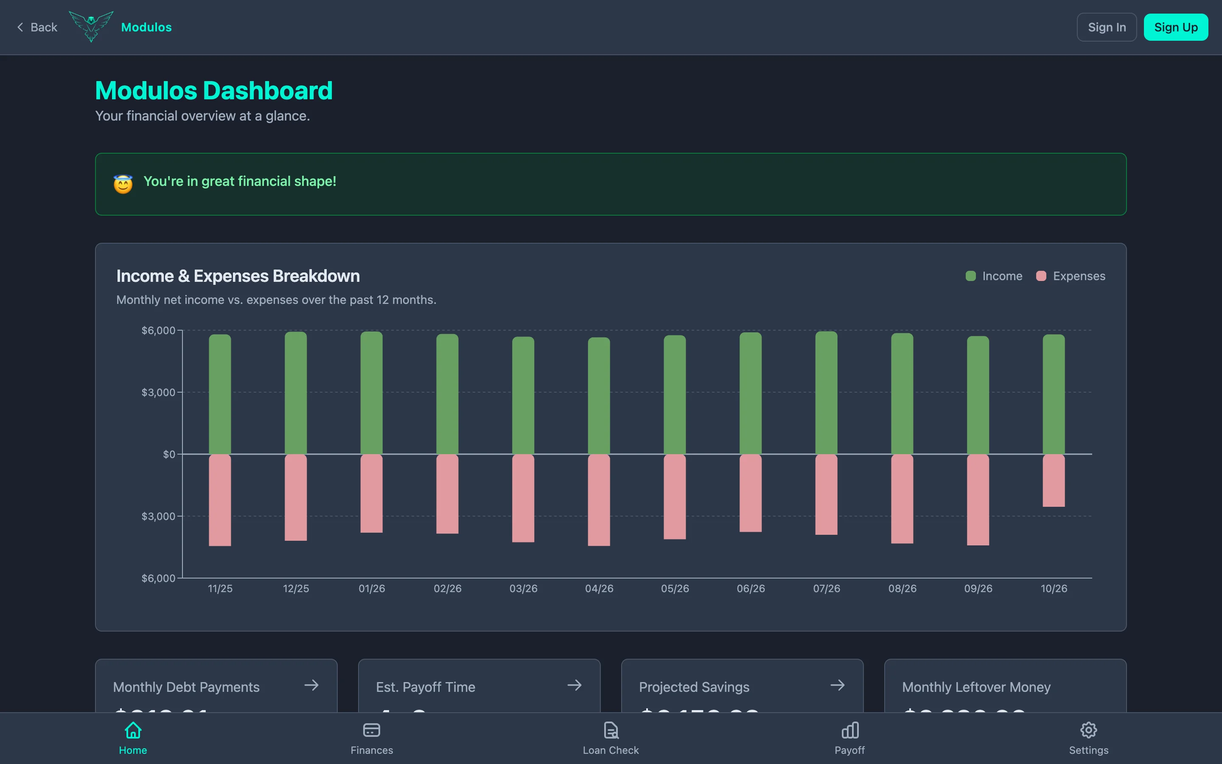
Task: Click the 04/26 pink expenses bar
Action: pyautogui.click(x=599, y=500)
